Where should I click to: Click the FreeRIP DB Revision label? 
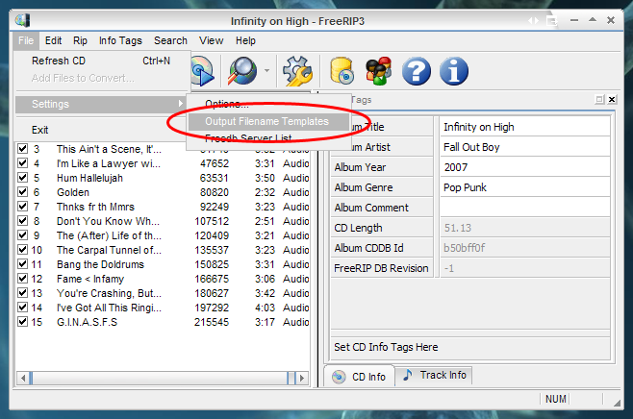pyautogui.click(x=381, y=268)
